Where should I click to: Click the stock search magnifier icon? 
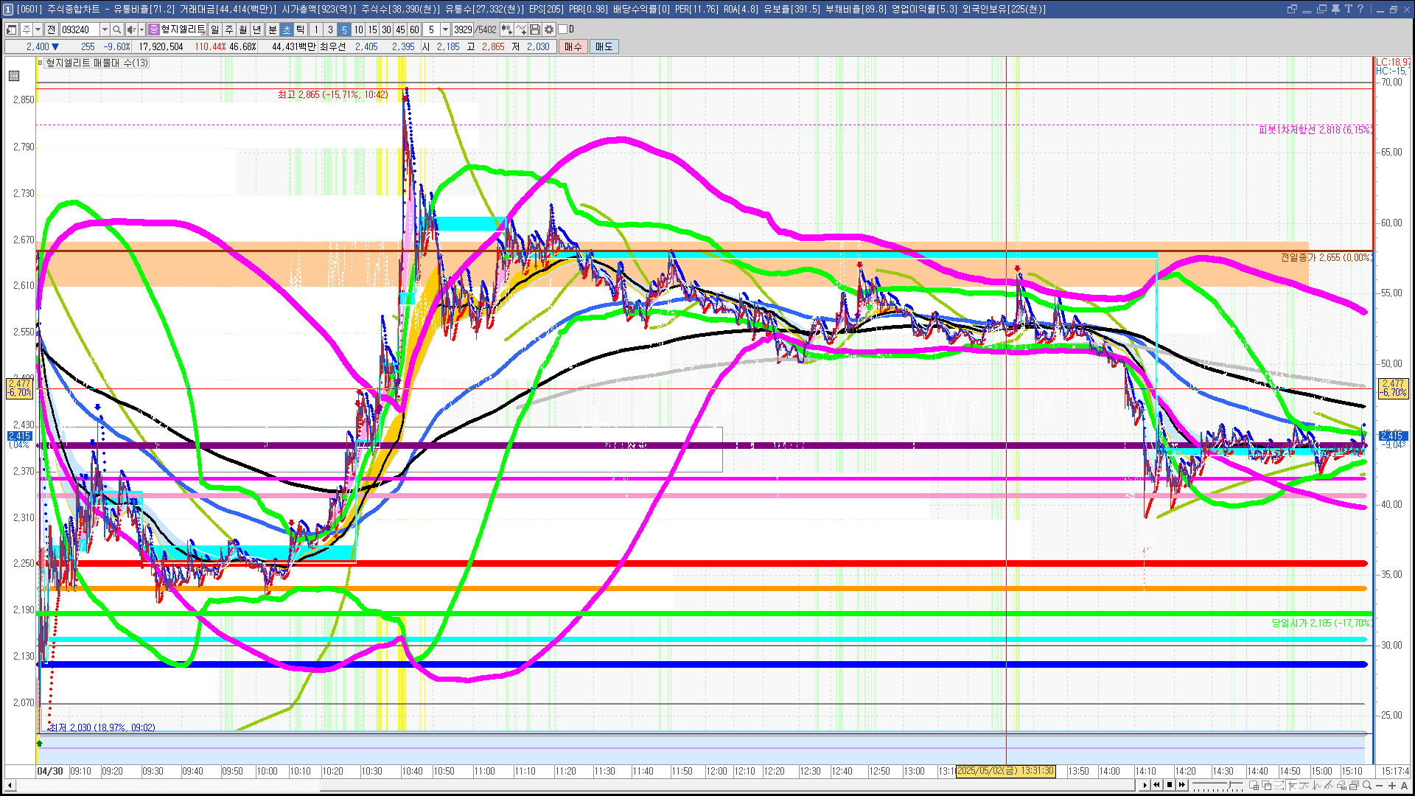[x=116, y=29]
